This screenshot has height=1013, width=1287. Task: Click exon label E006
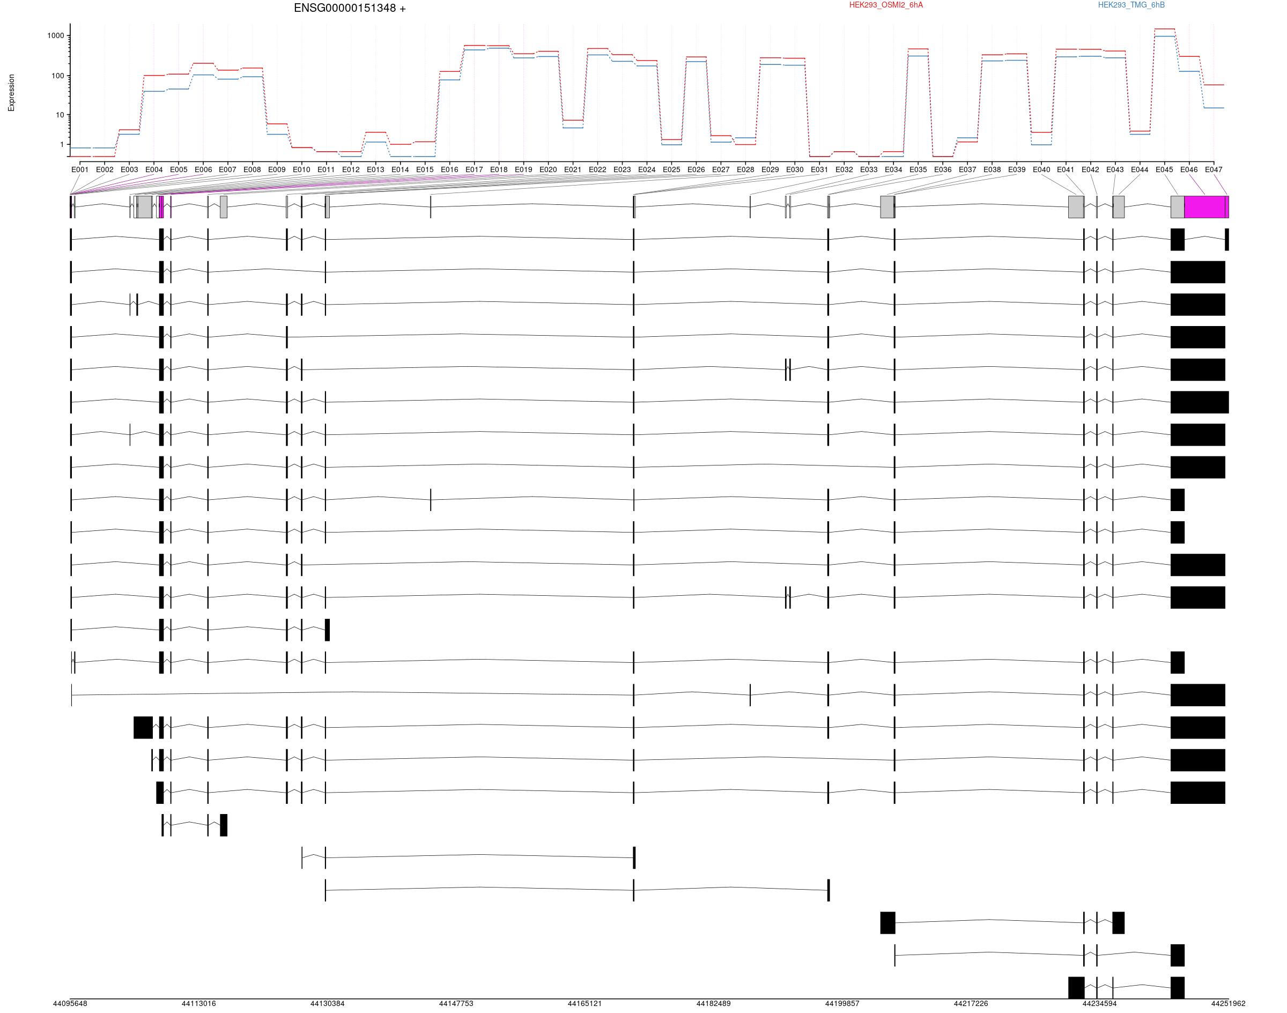[203, 169]
